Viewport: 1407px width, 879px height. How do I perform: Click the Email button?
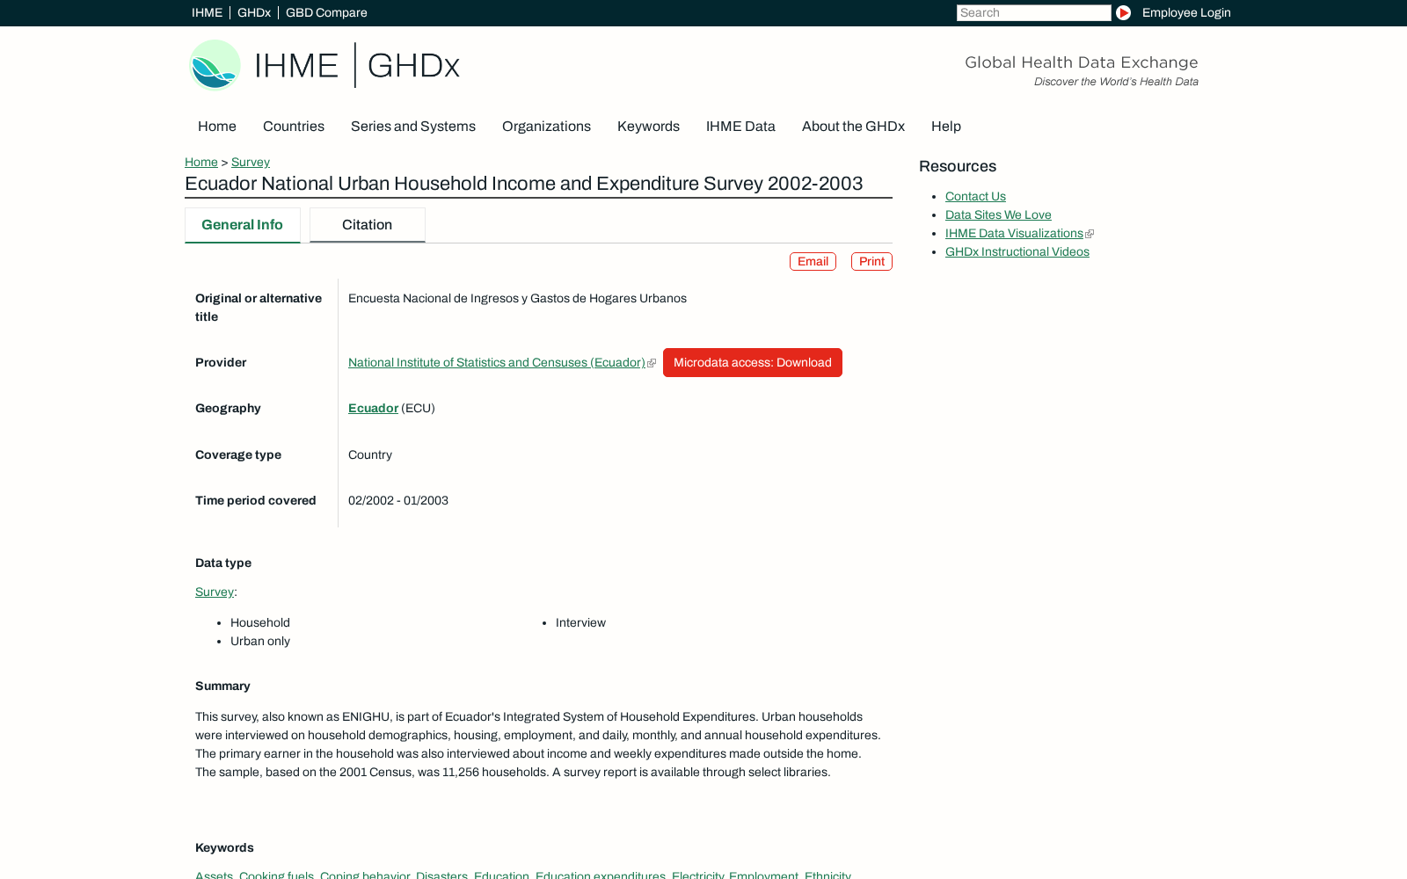813,262
